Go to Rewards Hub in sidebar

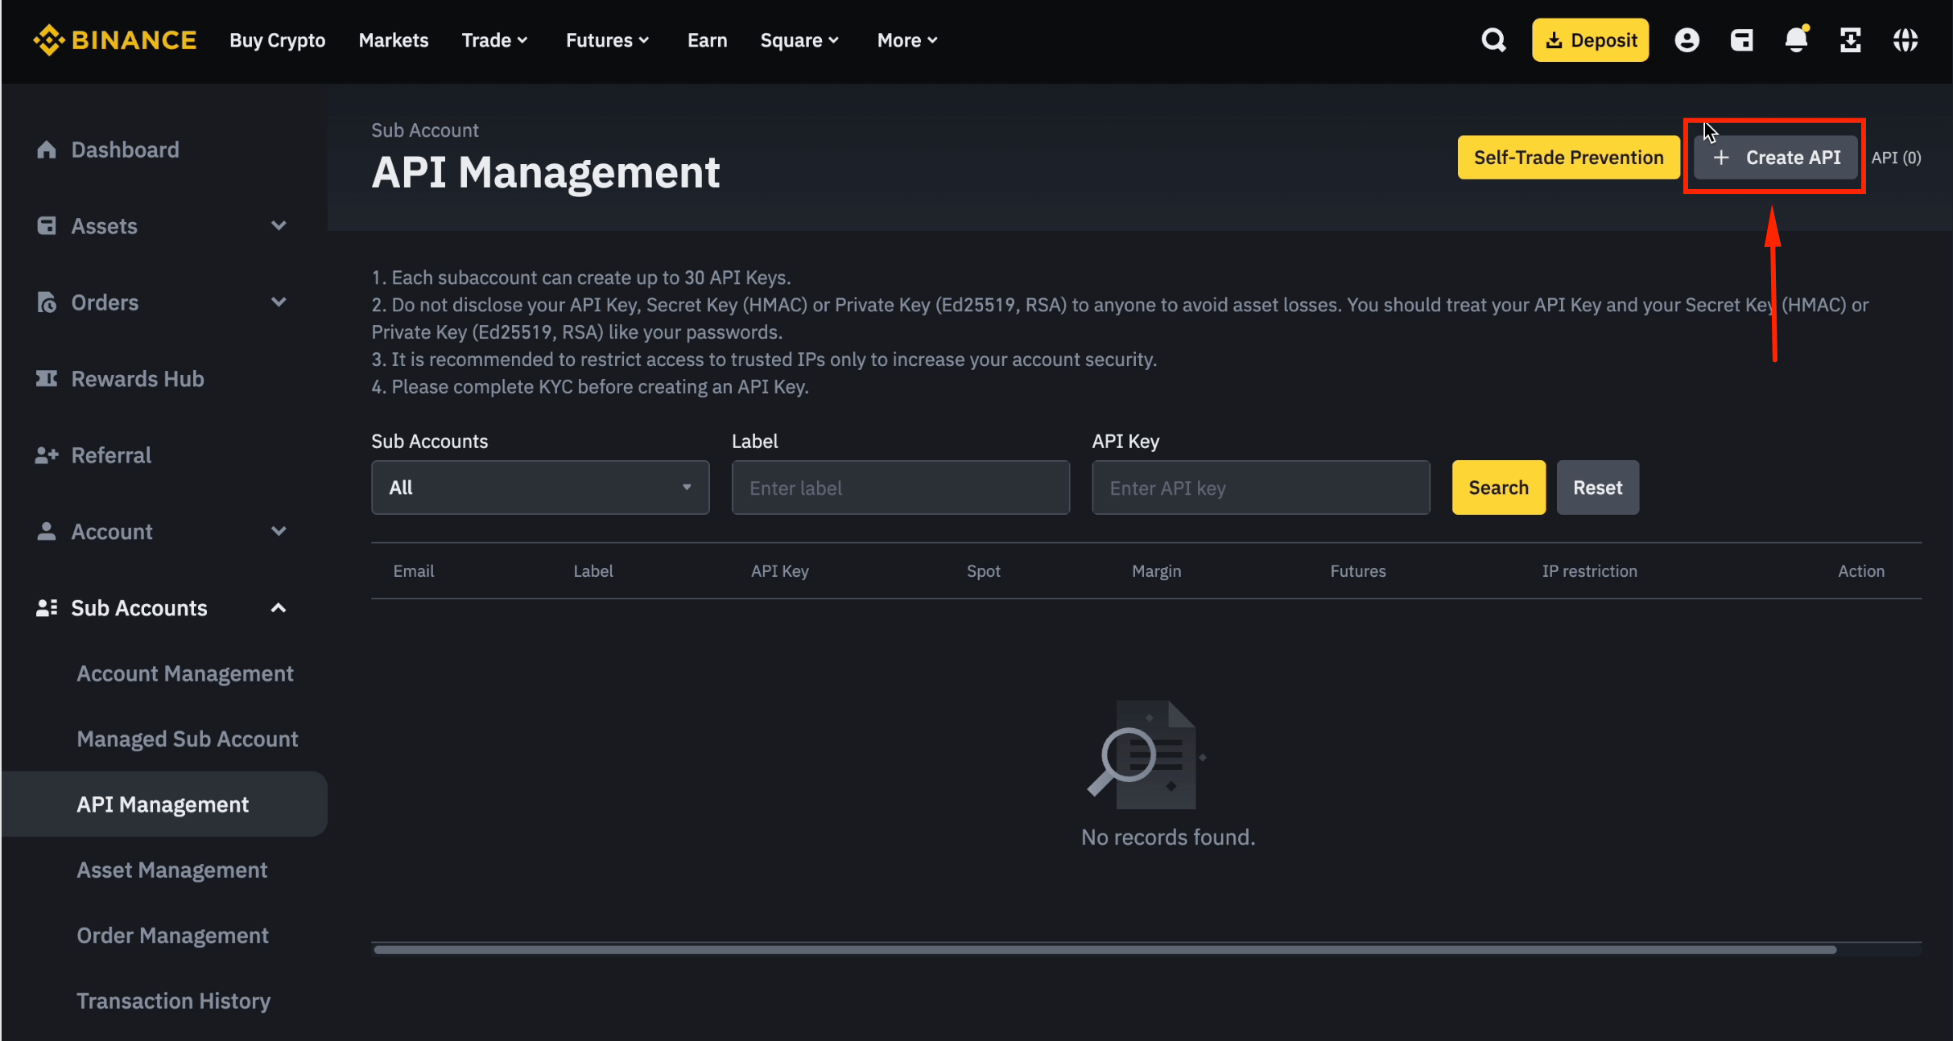(137, 379)
